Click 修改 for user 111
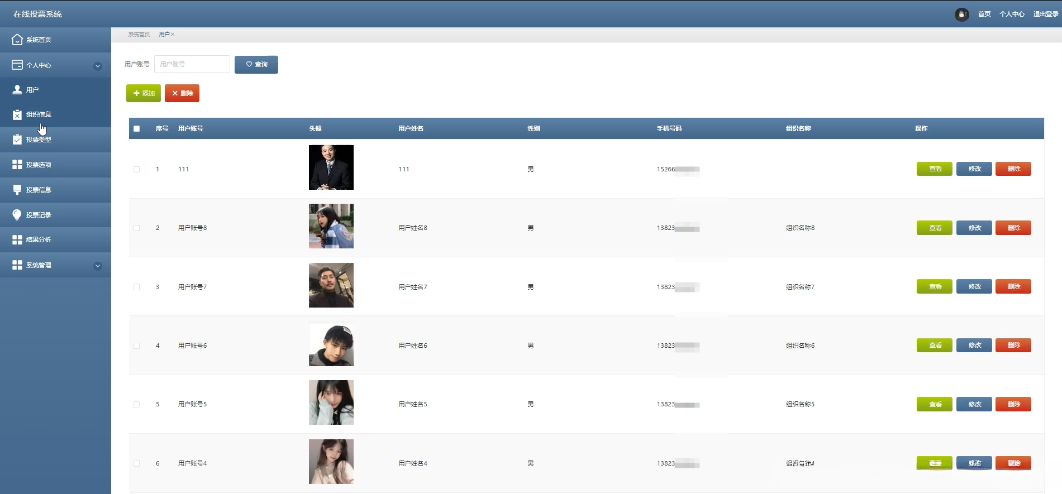The height and width of the screenshot is (494, 1062). pos(974,169)
